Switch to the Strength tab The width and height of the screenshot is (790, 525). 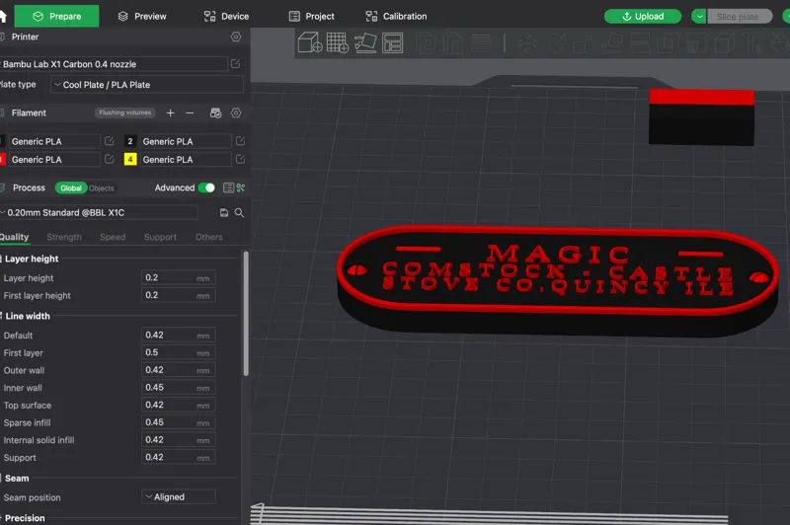coord(64,237)
